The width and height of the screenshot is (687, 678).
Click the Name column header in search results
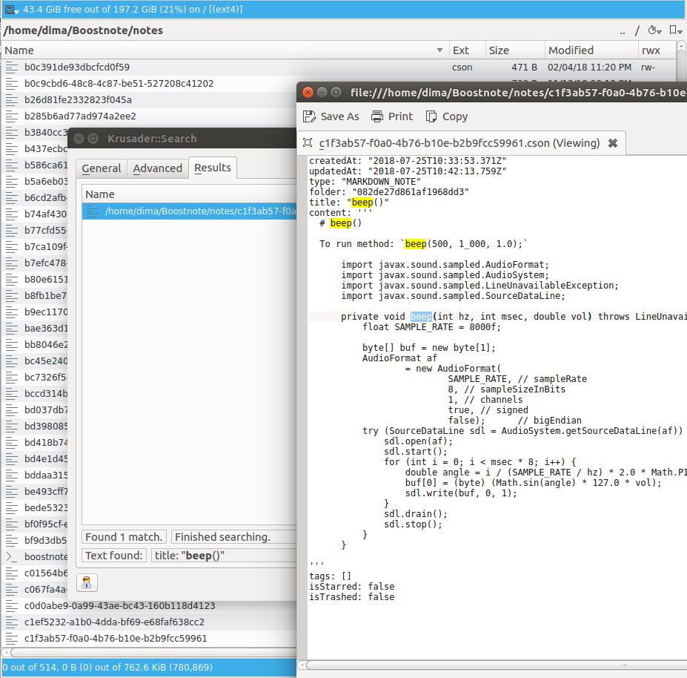pos(189,194)
